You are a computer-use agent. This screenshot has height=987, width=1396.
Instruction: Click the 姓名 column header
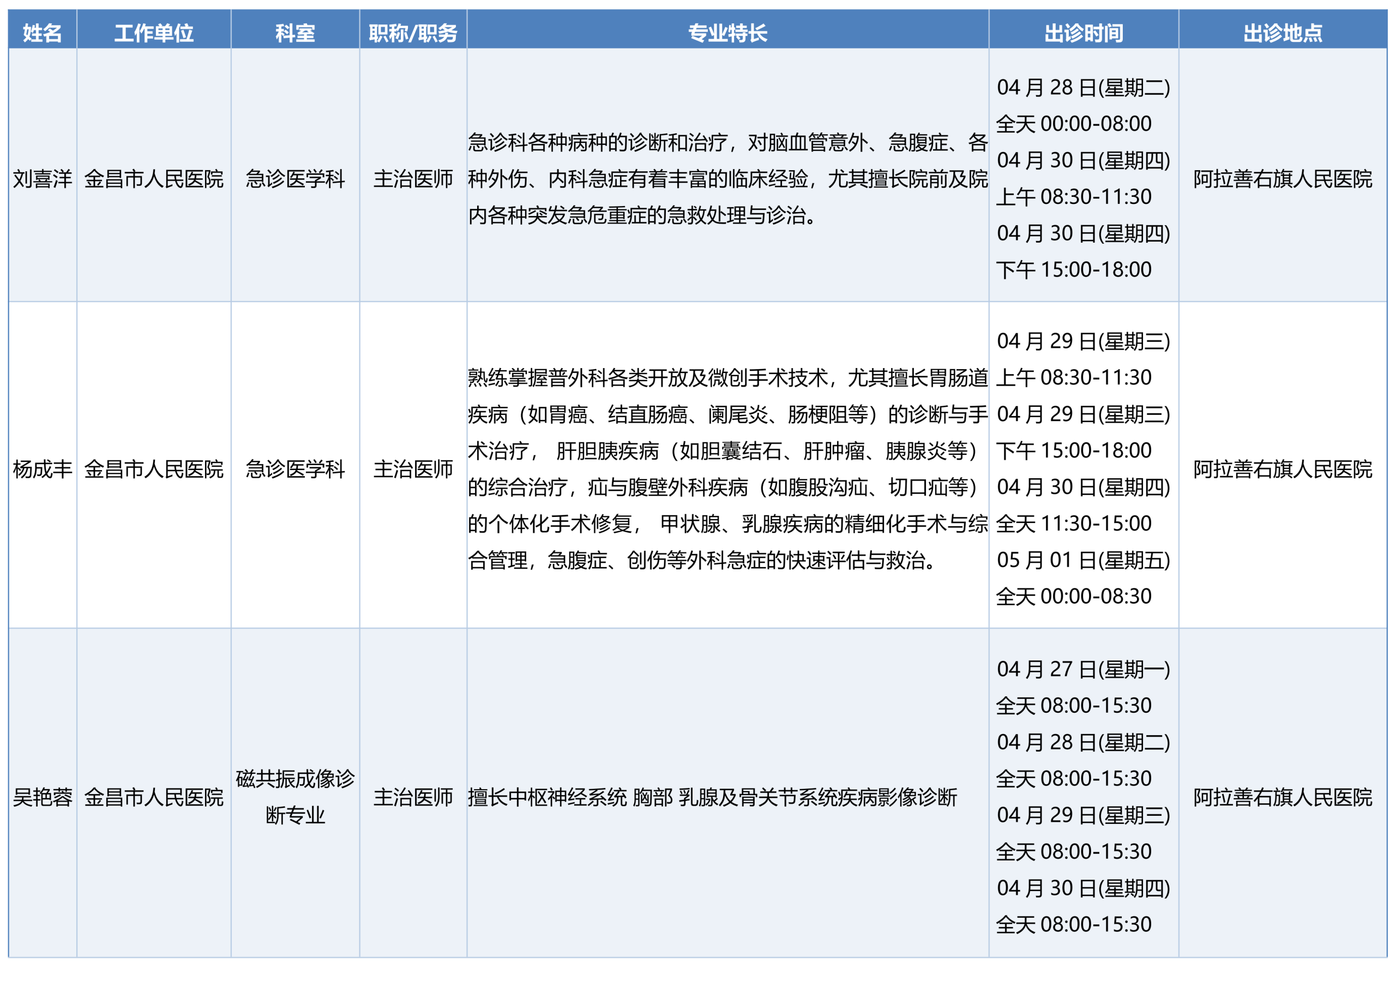[42, 32]
